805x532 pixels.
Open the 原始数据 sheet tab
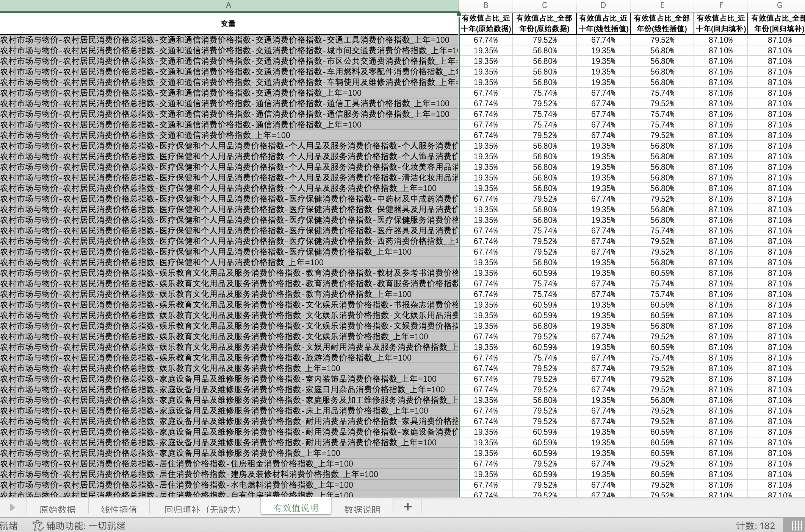[x=57, y=509]
